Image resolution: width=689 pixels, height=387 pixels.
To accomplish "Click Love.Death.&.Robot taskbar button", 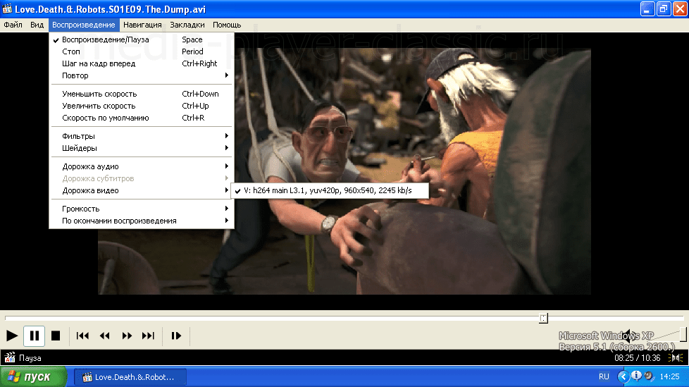I will click(x=130, y=377).
